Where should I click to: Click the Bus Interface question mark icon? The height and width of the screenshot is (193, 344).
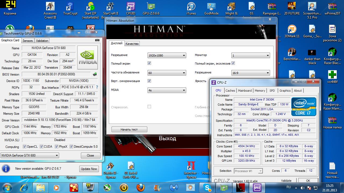pyautogui.click(x=97, y=87)
